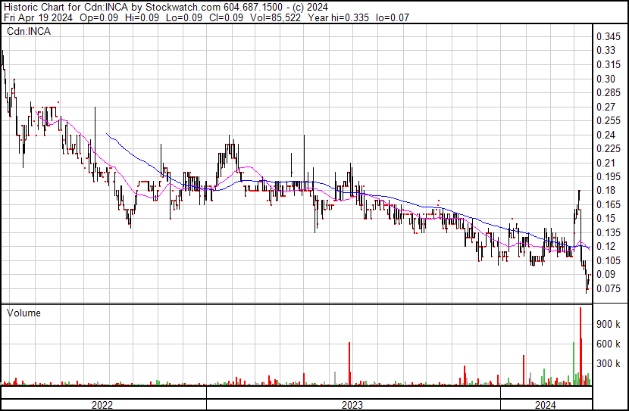Click left end of blue moving average line
Image resolution: width=629 pixels, height=411 pixels.
pos(107,134)
